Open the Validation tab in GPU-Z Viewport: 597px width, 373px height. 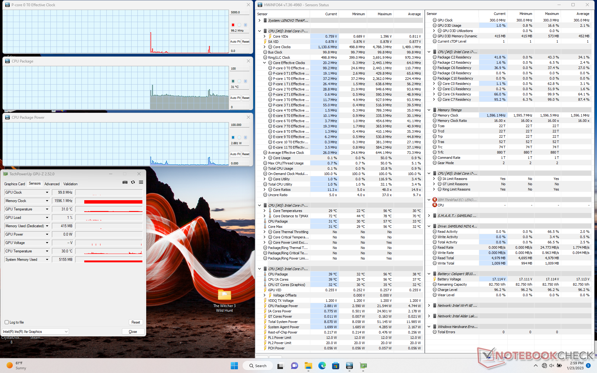pos(71,184)
